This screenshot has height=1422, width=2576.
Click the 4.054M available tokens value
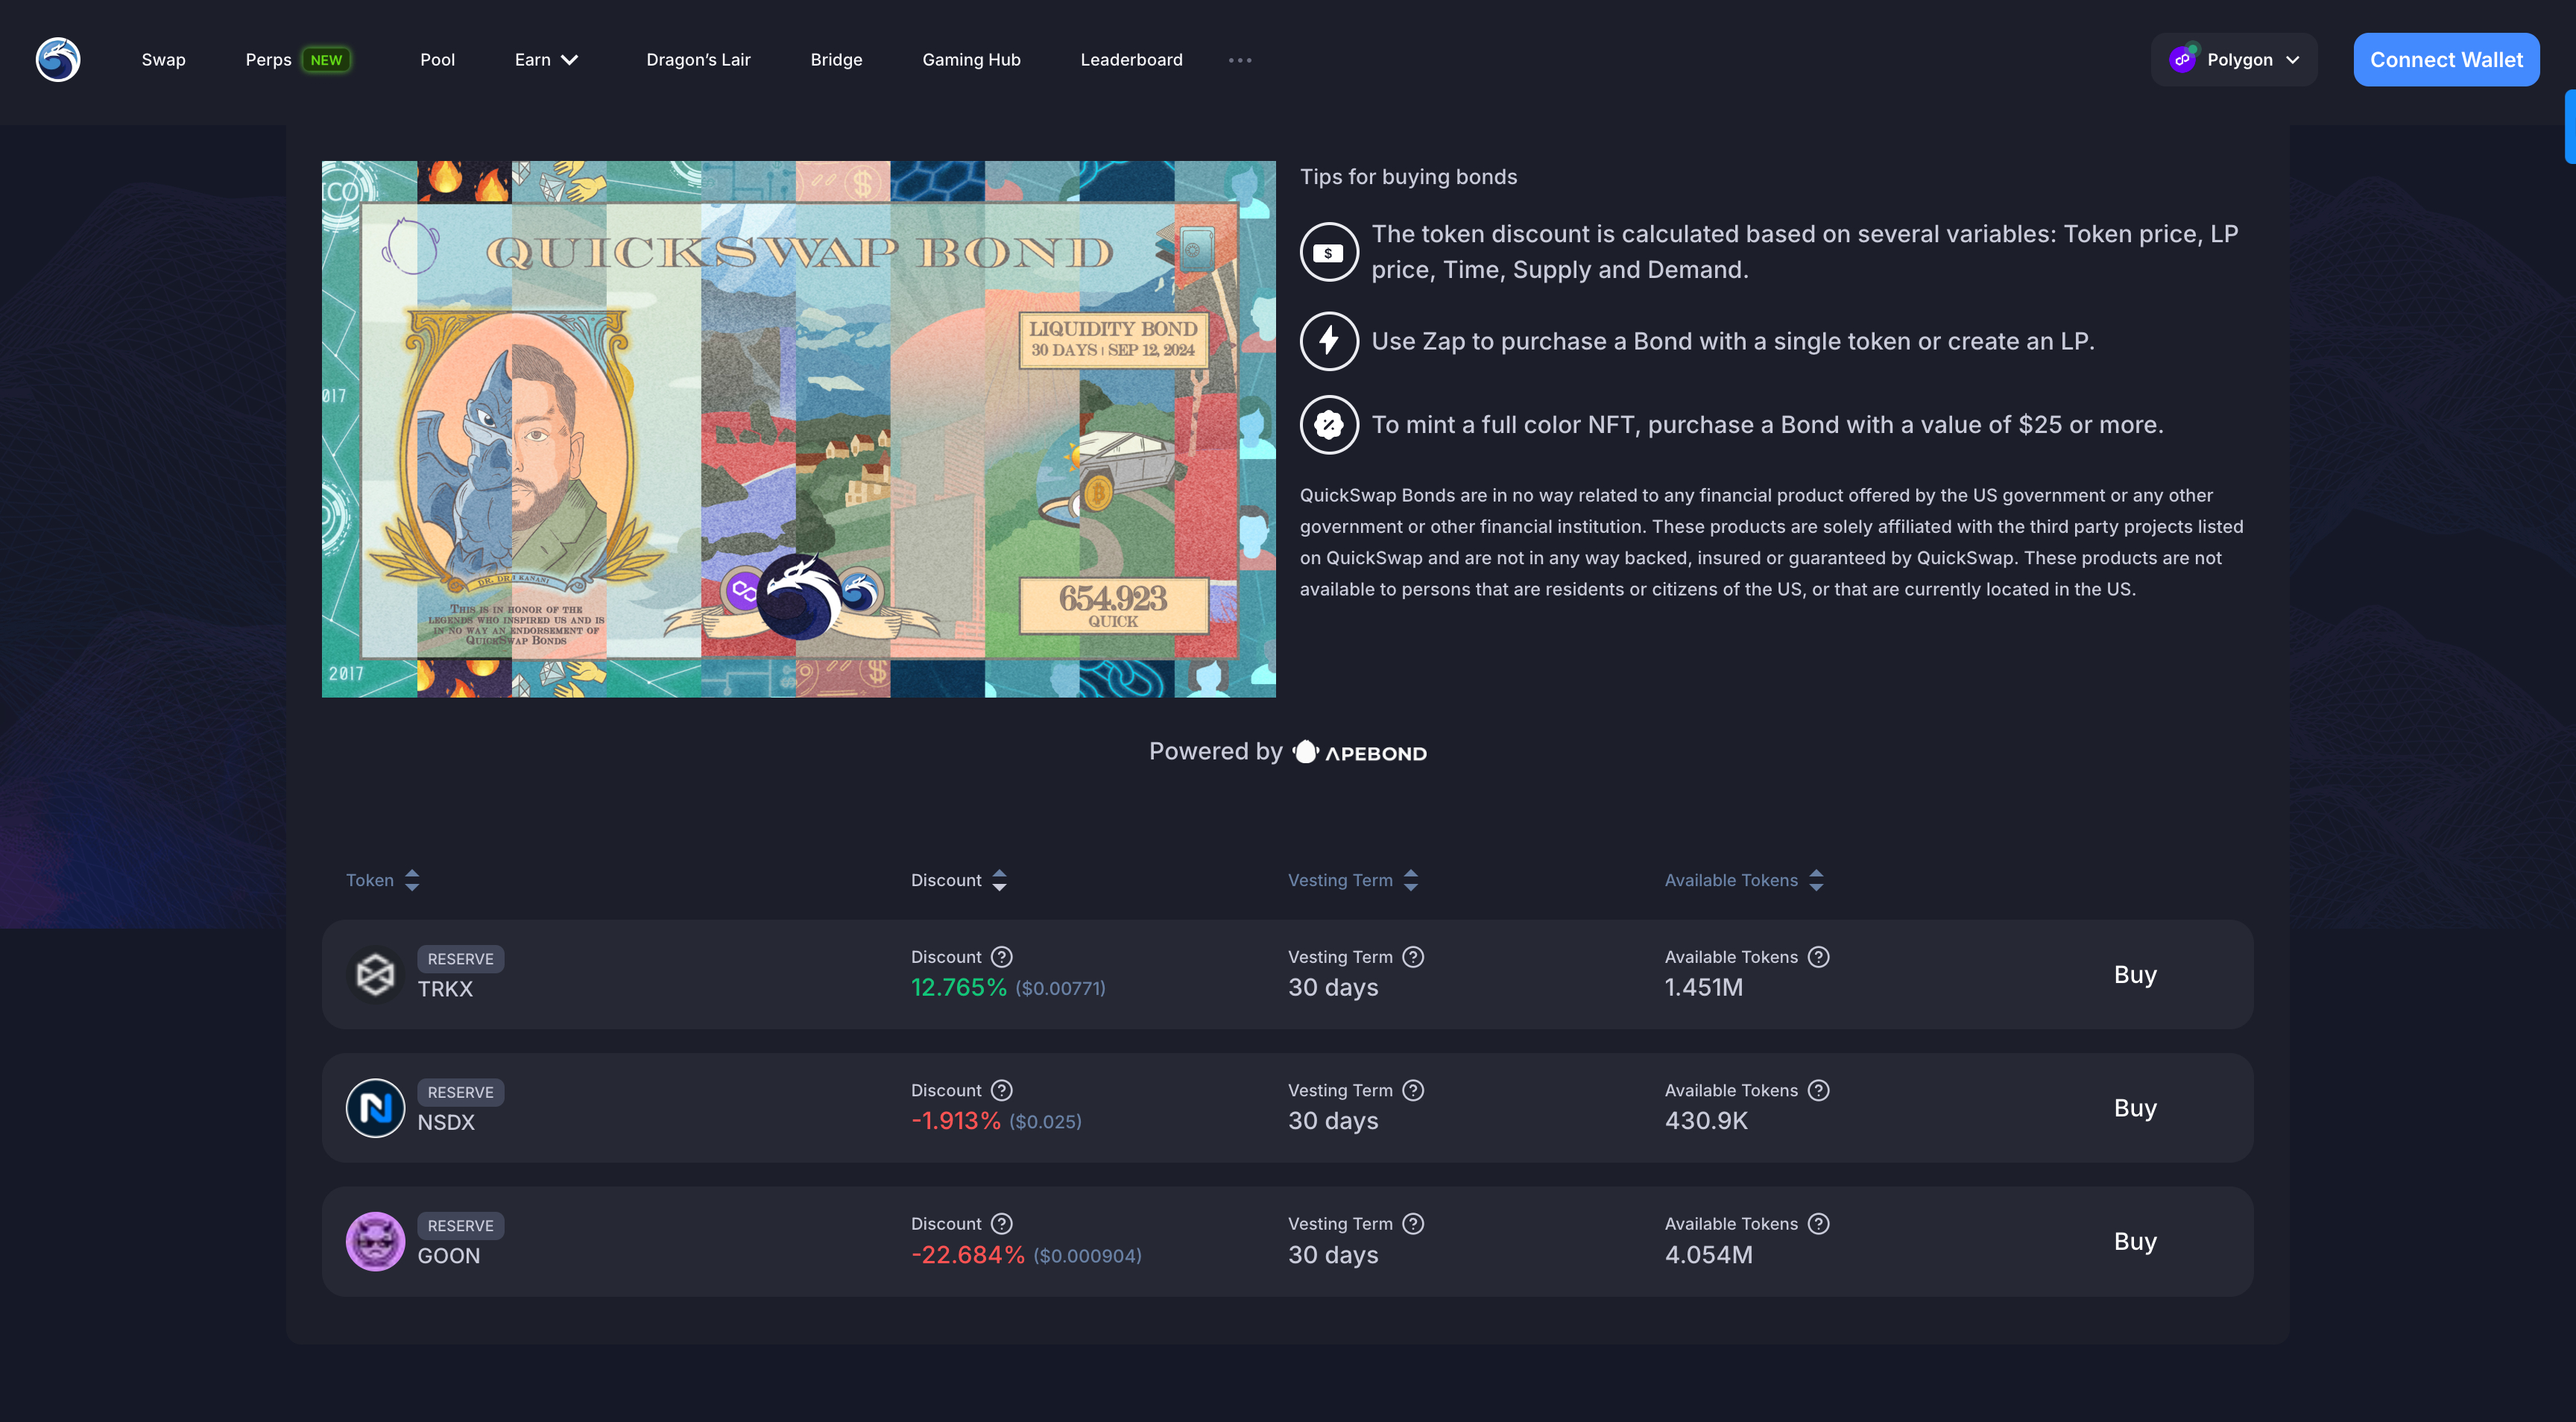(x=1709, y=1255)
